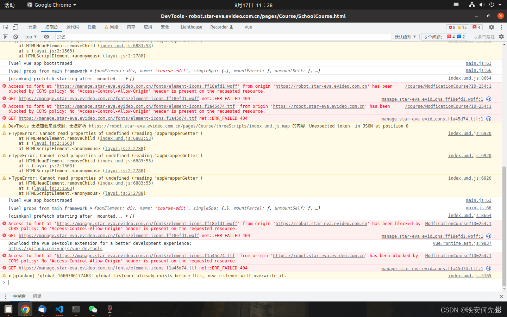Image resolution: width=507 pixels, height=317 pixels.
Task: Switch to the 安全 tab
Action: click(165, 27)
